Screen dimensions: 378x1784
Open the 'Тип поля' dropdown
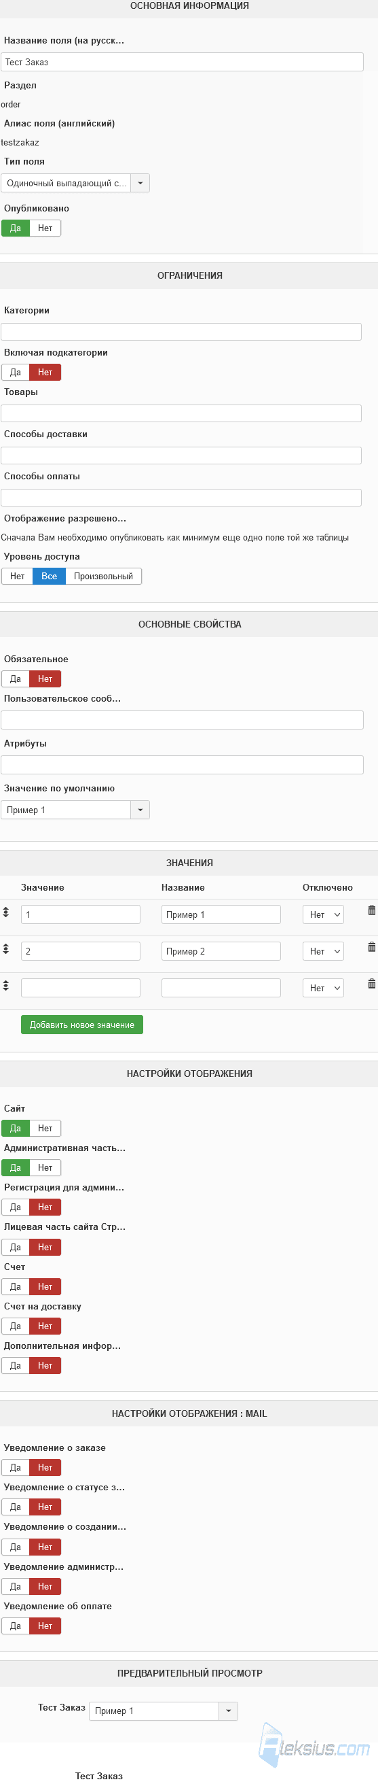click(75, 183)
